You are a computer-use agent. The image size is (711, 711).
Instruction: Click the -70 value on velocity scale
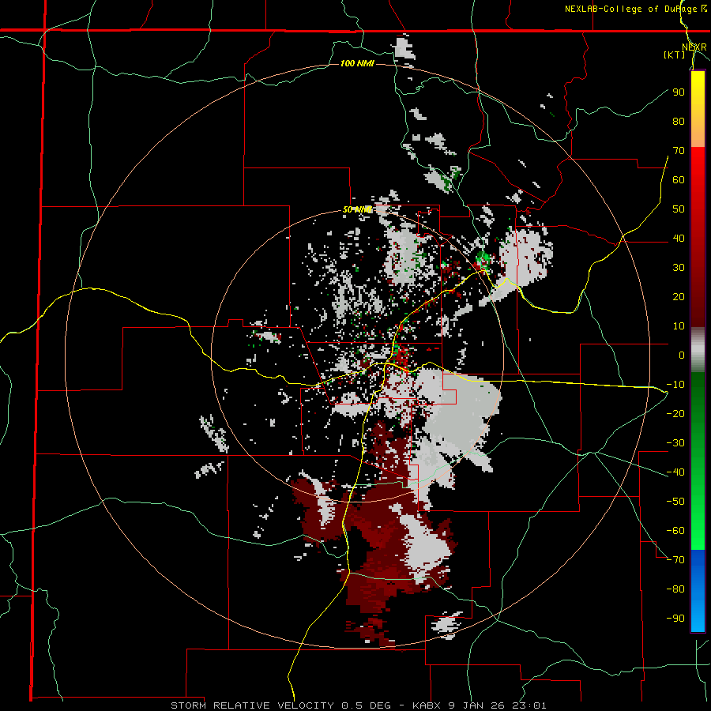click(675, 560)
